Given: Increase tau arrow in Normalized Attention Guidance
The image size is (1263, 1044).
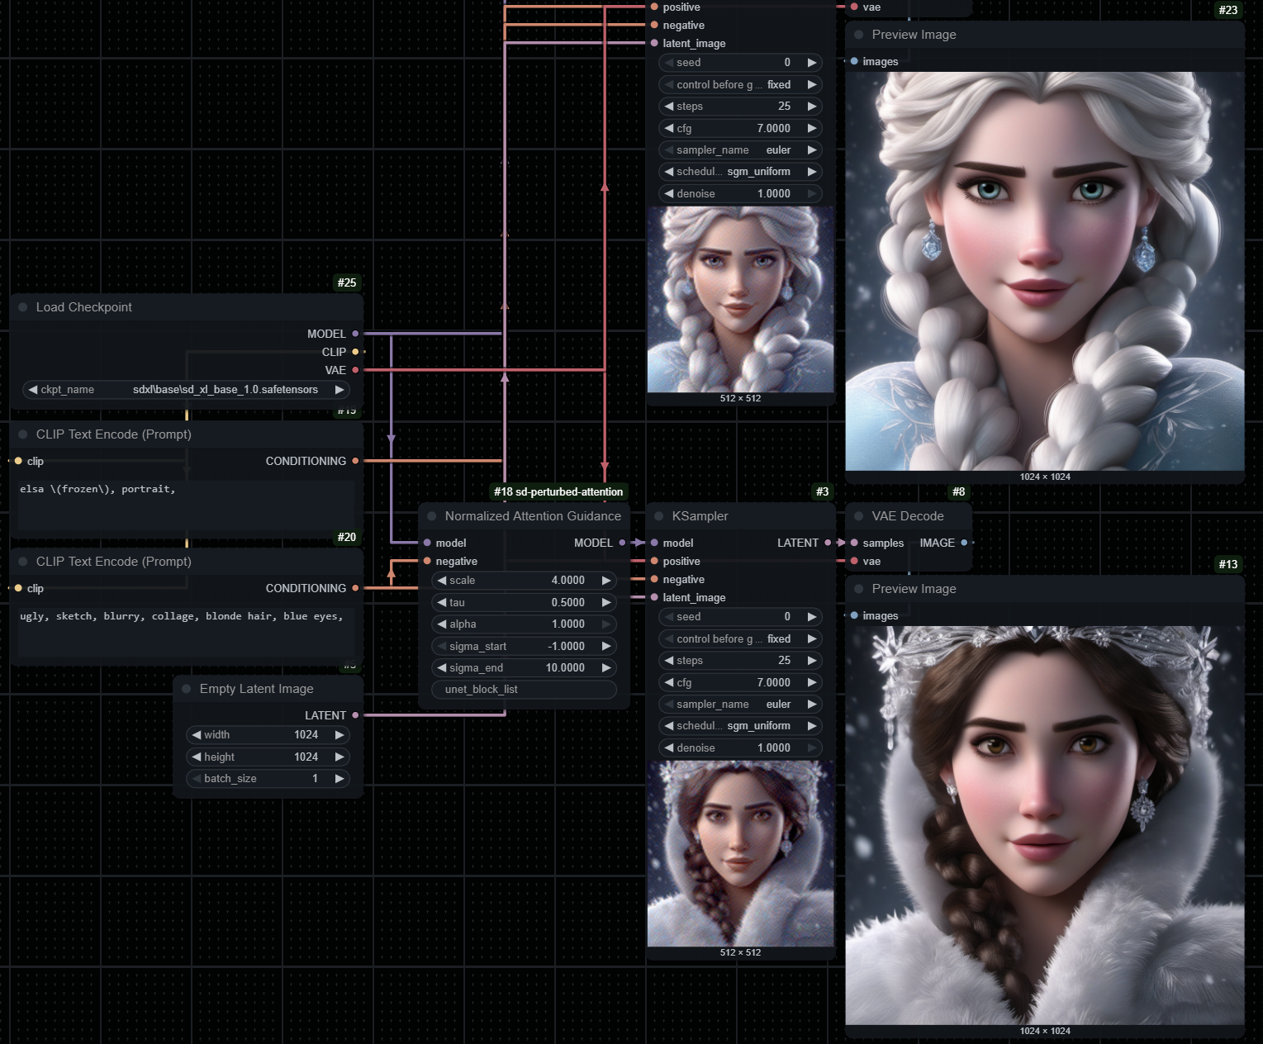Looking at the screenshot, I should (606, 602).
